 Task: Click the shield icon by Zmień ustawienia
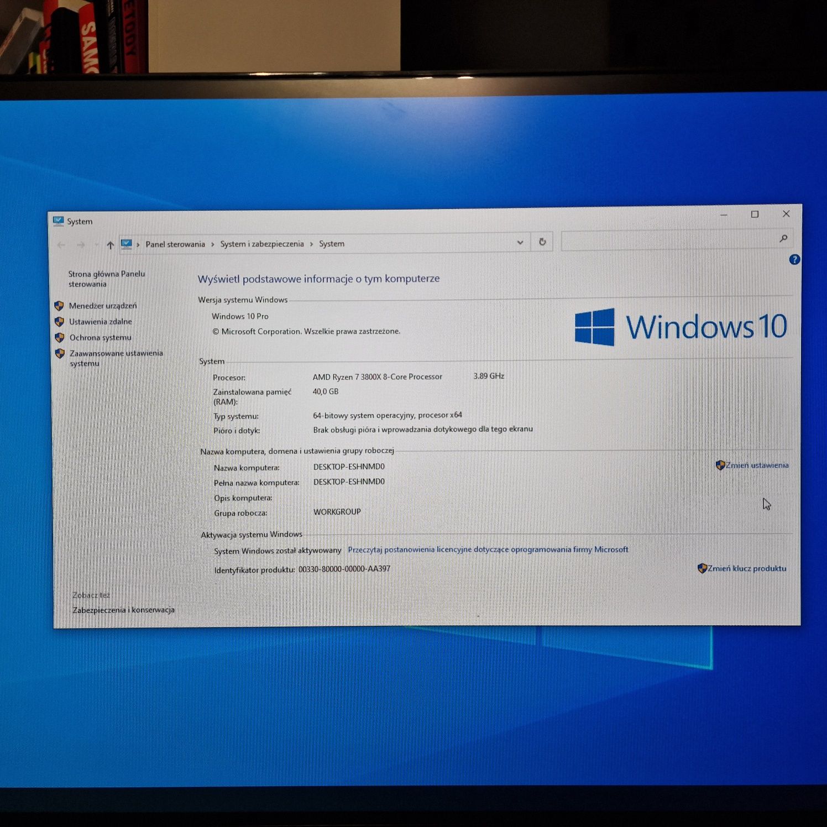720,465
